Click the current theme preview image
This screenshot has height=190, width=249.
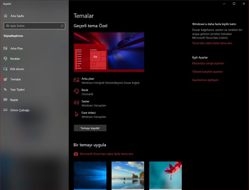pyautogui.click(x=109, y=52)
